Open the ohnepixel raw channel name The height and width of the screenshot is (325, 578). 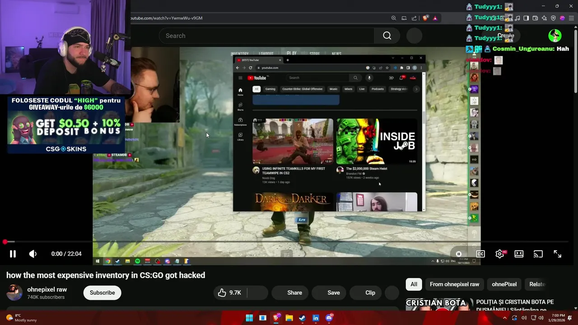tap(47, 289)
